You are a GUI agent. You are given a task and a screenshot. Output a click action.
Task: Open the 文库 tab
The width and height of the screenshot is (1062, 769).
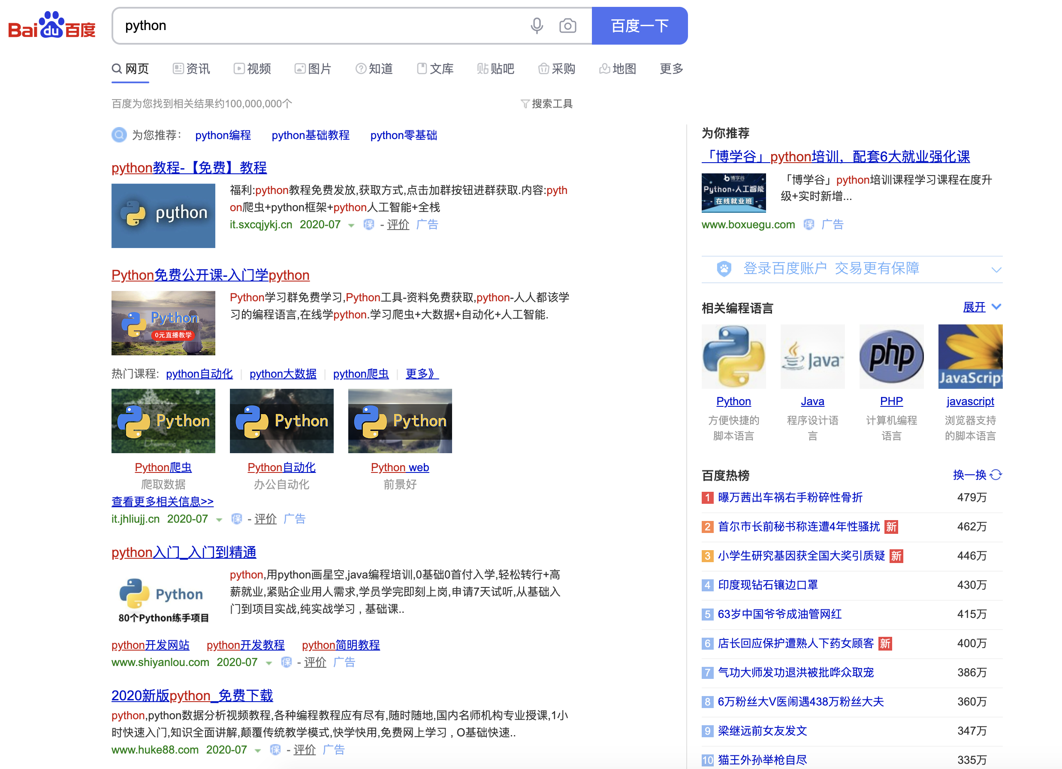435,69
